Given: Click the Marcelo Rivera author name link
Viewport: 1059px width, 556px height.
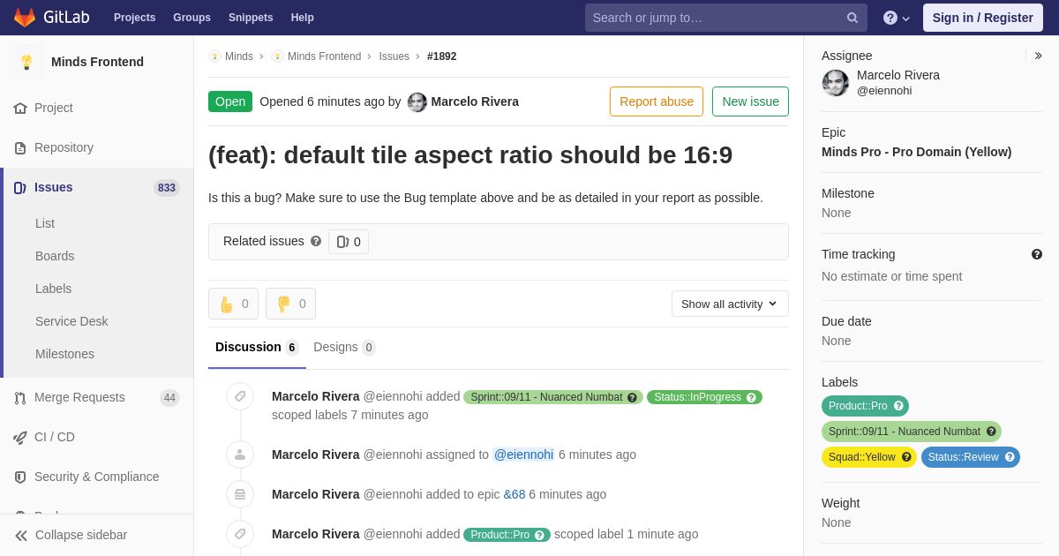Looking at the screenshot, I should 475,101.
